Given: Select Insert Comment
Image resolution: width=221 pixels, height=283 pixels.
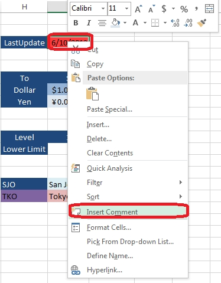Looking at the screenshot, I should click(x=128, y=212).
